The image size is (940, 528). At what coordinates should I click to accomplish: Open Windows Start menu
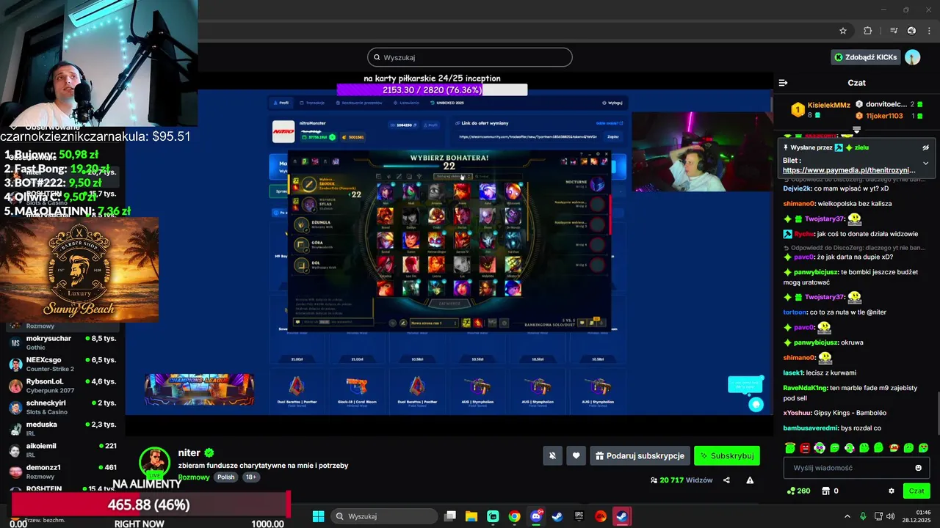[x=318, y=516]
